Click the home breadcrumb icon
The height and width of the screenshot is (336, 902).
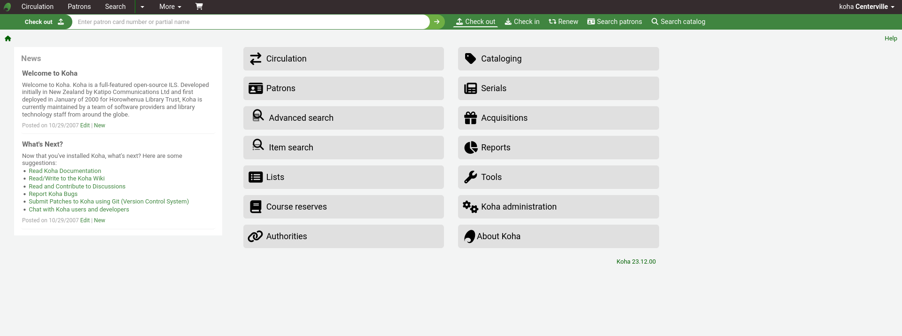8,39
